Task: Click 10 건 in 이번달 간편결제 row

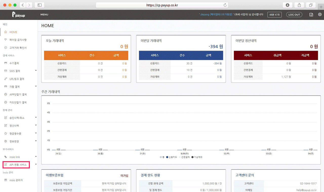Action: tap(189, 70)
